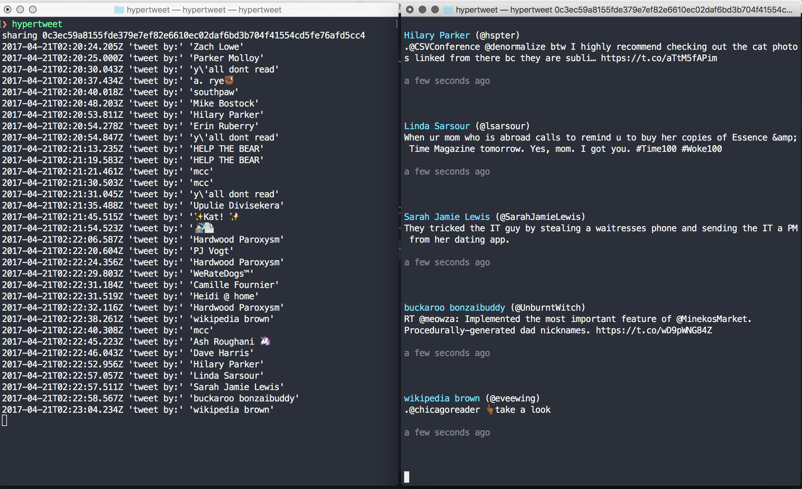Click the Hilary Parker name in right window

point(437,35)
